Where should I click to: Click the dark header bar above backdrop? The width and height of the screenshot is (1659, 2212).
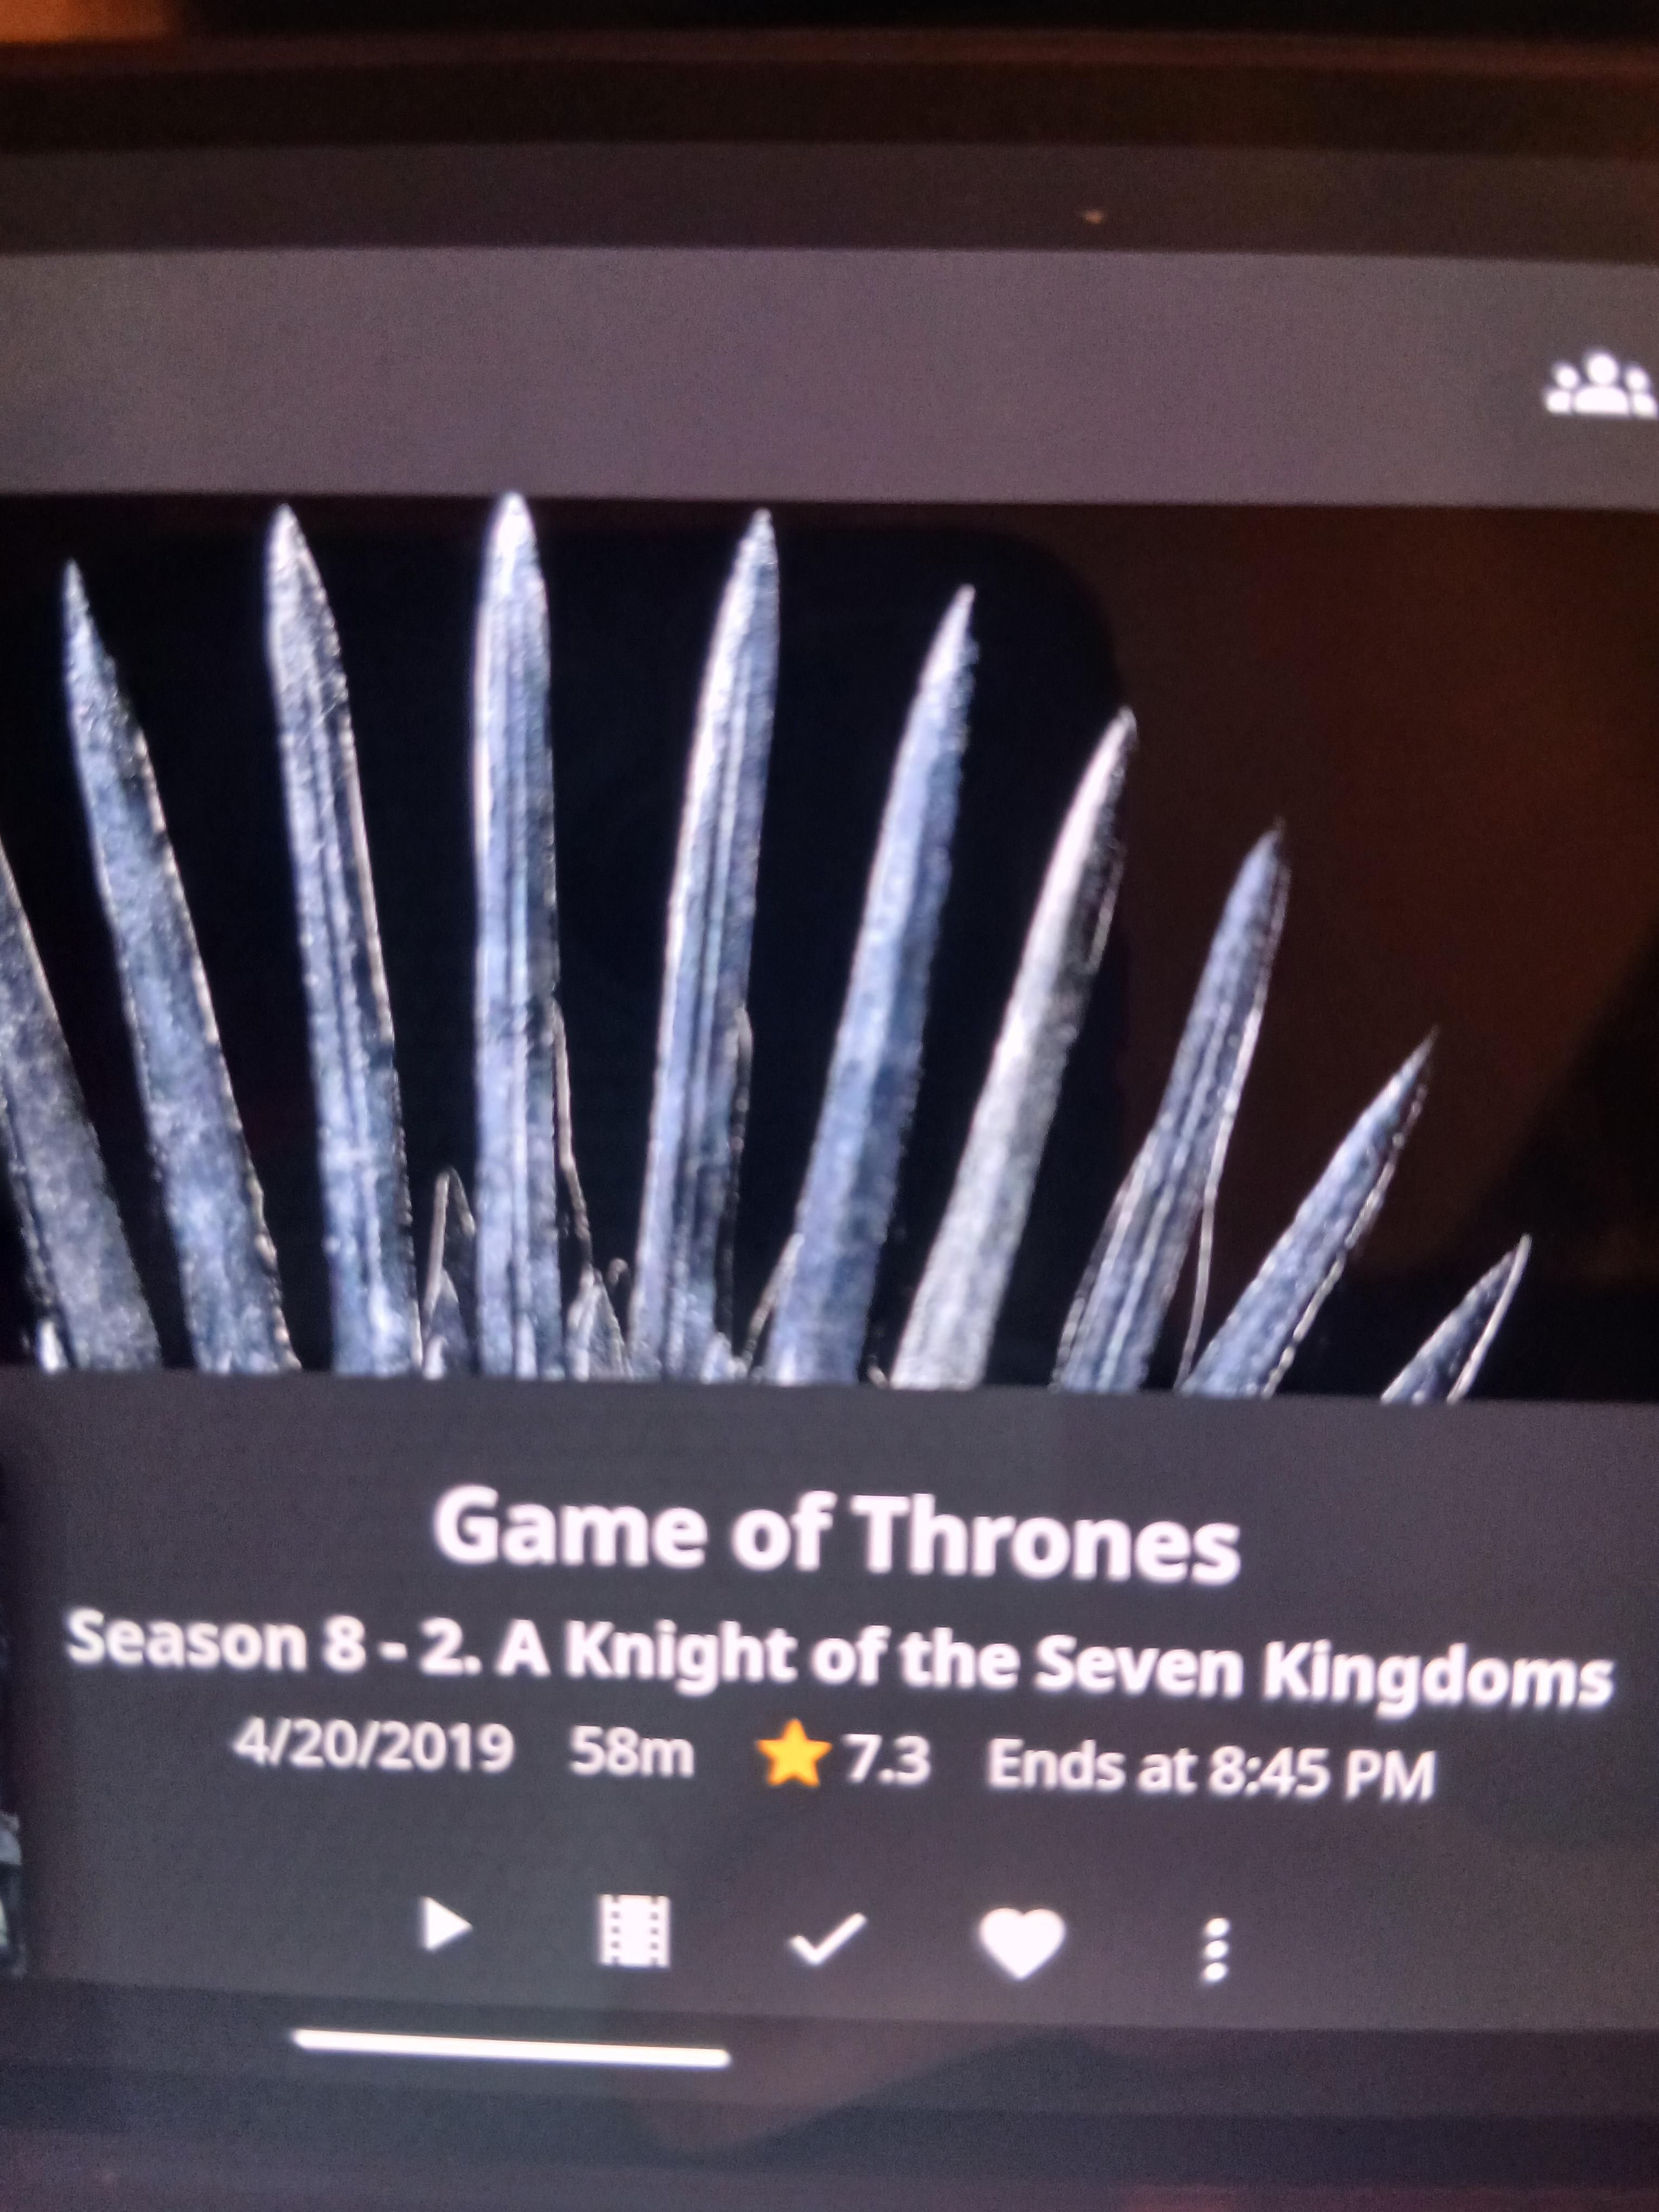click(x=829, y=375)
